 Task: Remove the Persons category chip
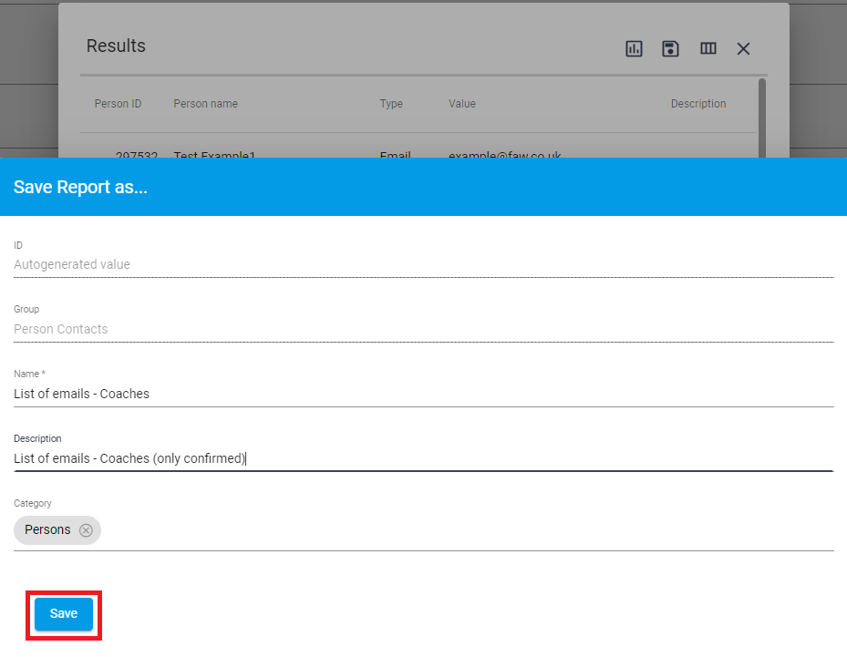click(86, 530)
